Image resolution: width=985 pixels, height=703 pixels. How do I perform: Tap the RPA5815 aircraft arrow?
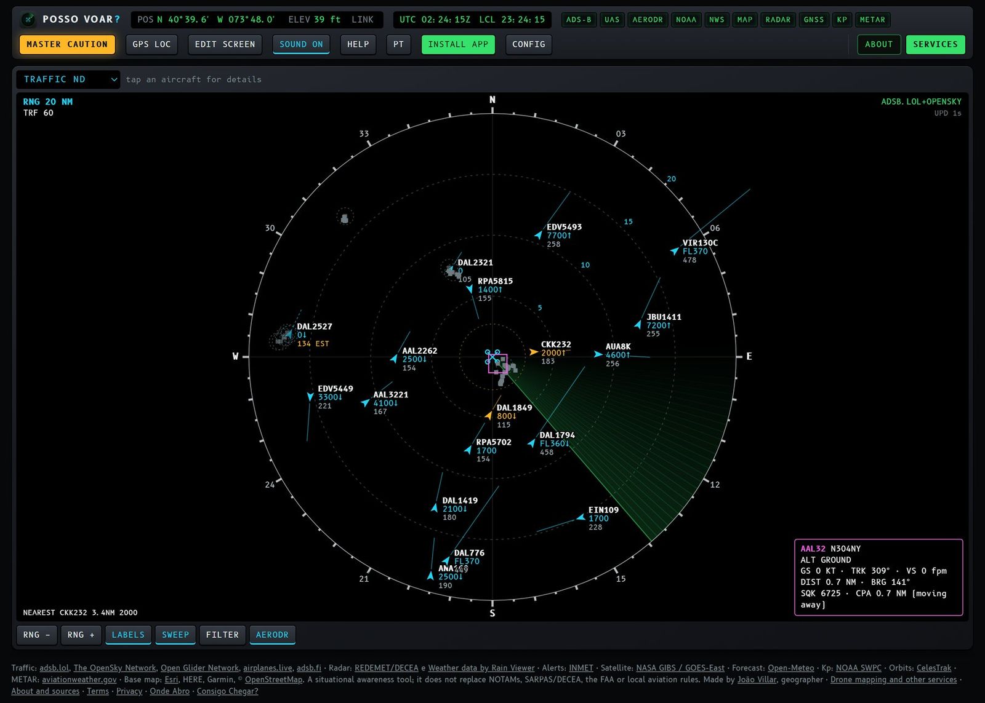pos(470,289)
